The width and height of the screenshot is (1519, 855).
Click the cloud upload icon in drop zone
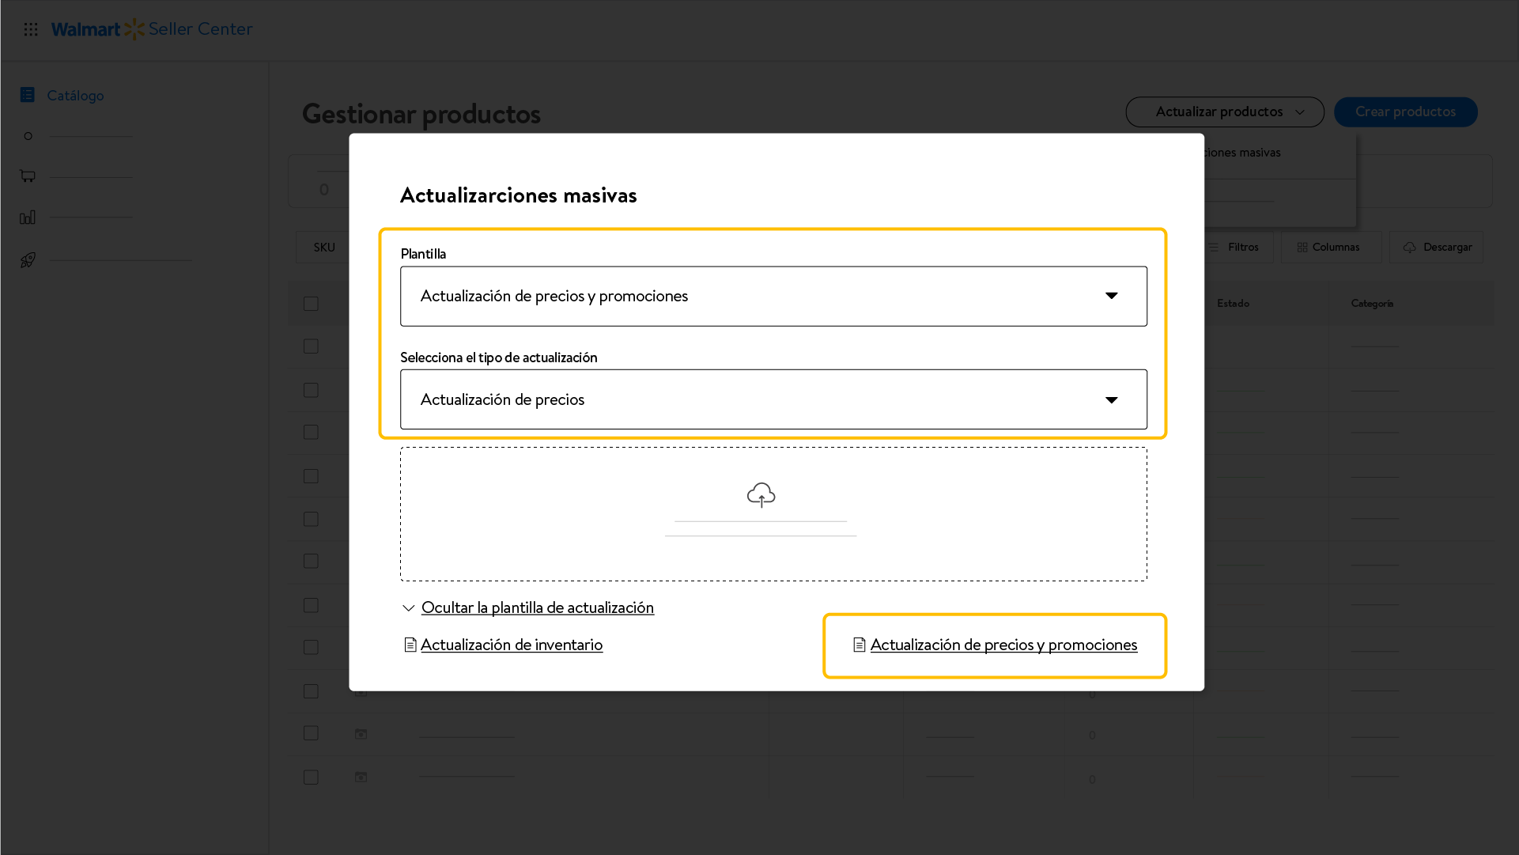(x=761, y=495)
